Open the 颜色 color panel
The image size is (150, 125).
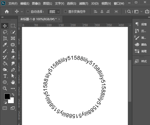click(x=141, y=45)
